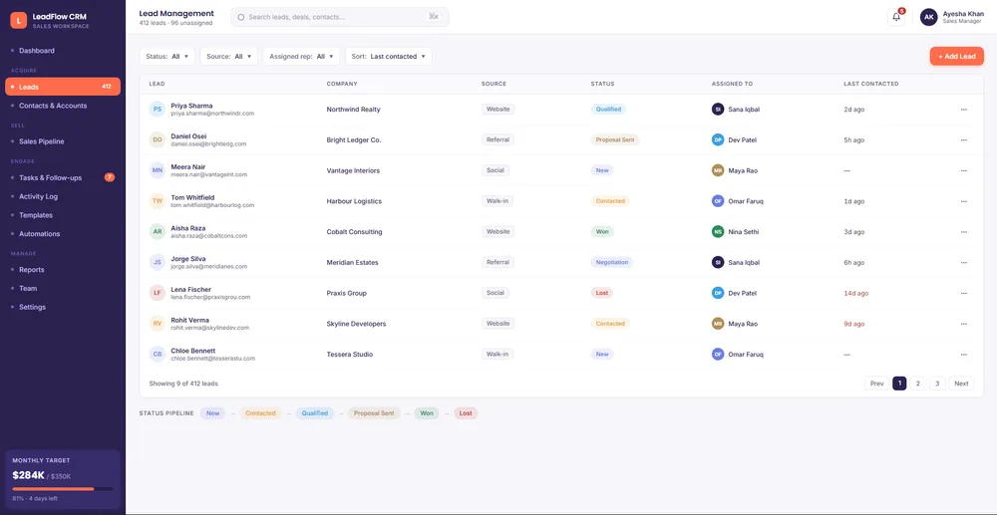Open the Source filter dropdown
Image resolution: width=997 pixels, height=515 pixels.
point(229,57)
